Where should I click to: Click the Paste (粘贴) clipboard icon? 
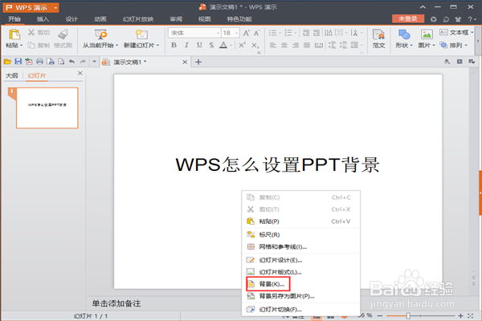point(14,34)
